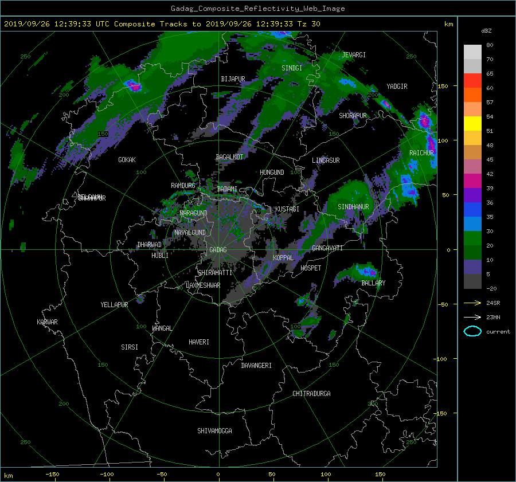Click the SIRSI city label
The width and height of the screenshot is (516, 482).
tap(130, 347)
